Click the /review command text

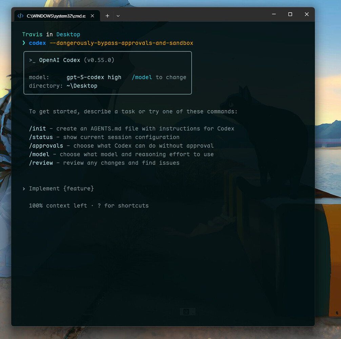(41, 163)
